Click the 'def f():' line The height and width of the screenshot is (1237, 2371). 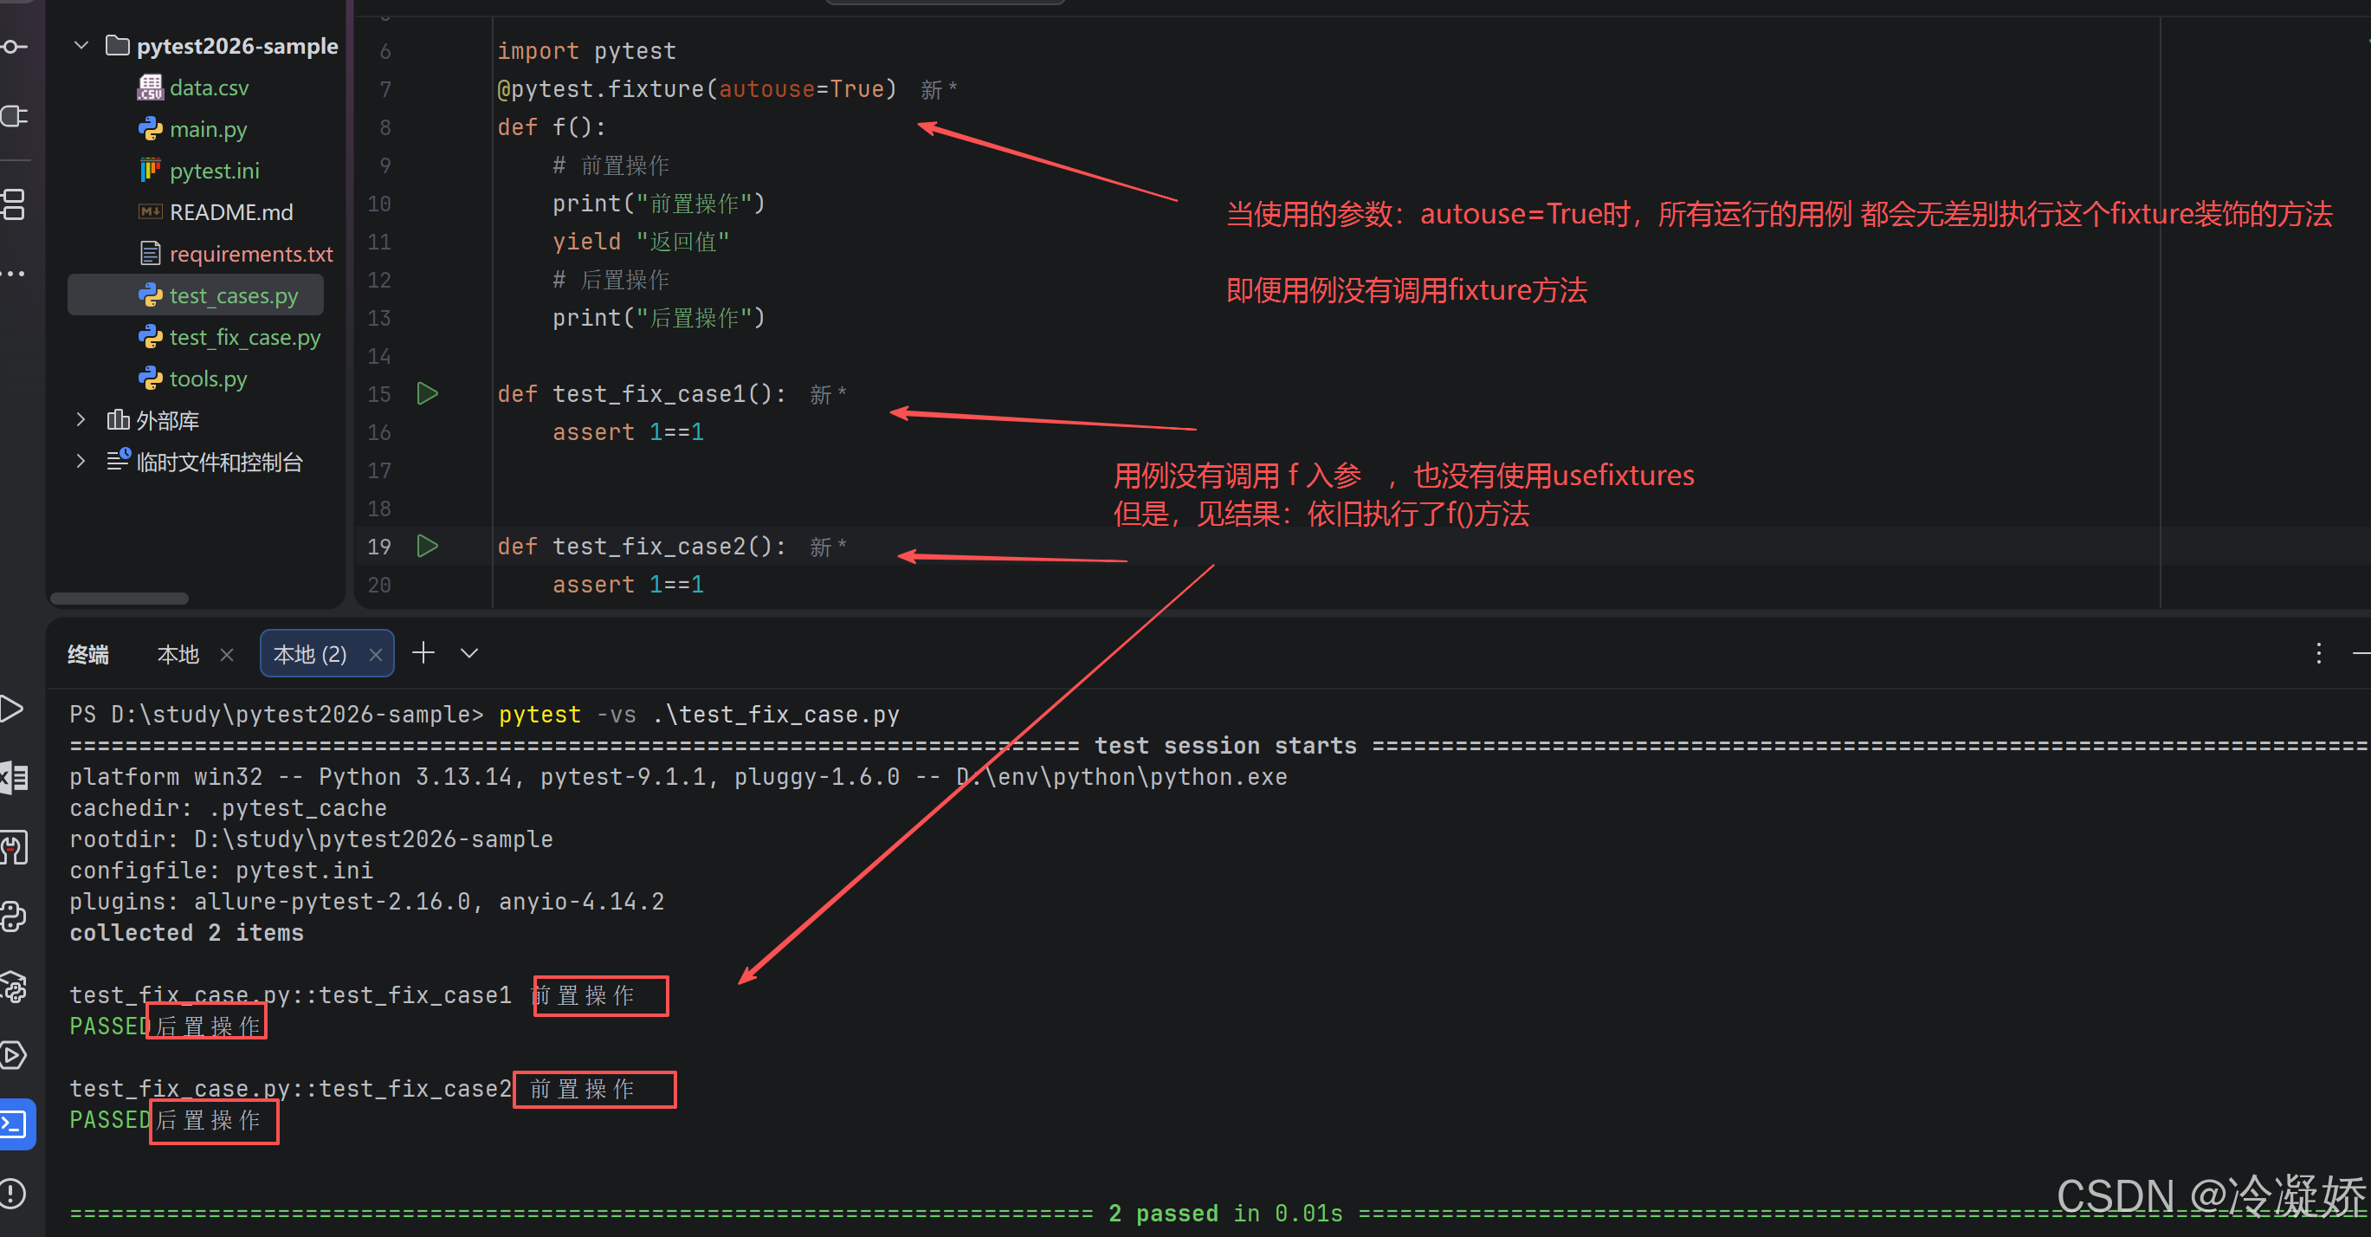pyautogui.click(x=552, y=127)
